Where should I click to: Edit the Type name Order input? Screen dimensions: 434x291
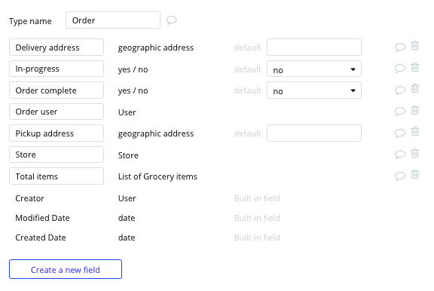coord(113,20)
